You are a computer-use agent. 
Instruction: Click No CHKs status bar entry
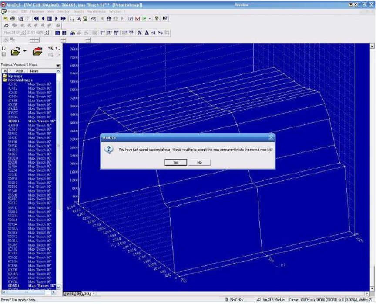235,300
